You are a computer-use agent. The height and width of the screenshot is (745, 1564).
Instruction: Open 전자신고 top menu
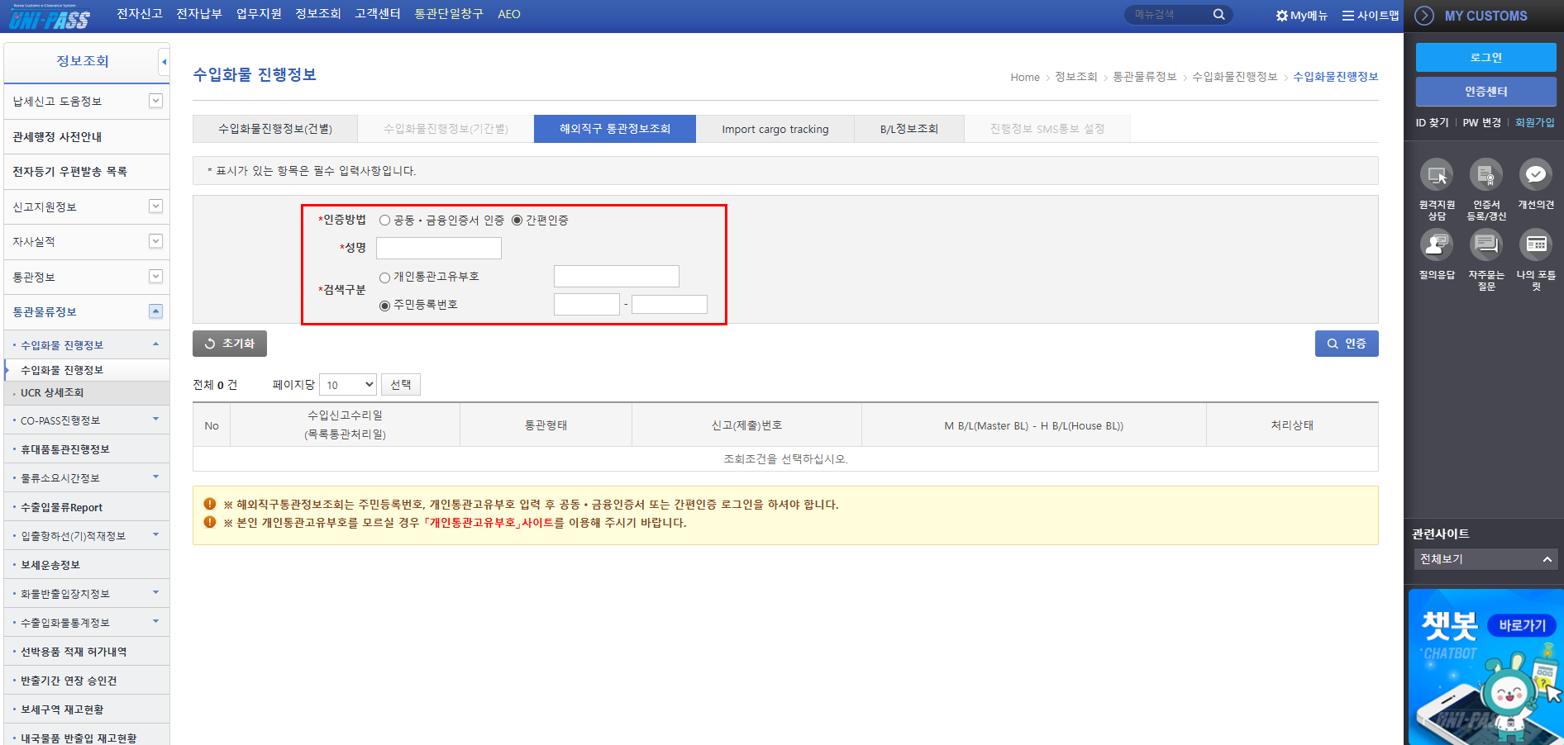coord(140,14)
